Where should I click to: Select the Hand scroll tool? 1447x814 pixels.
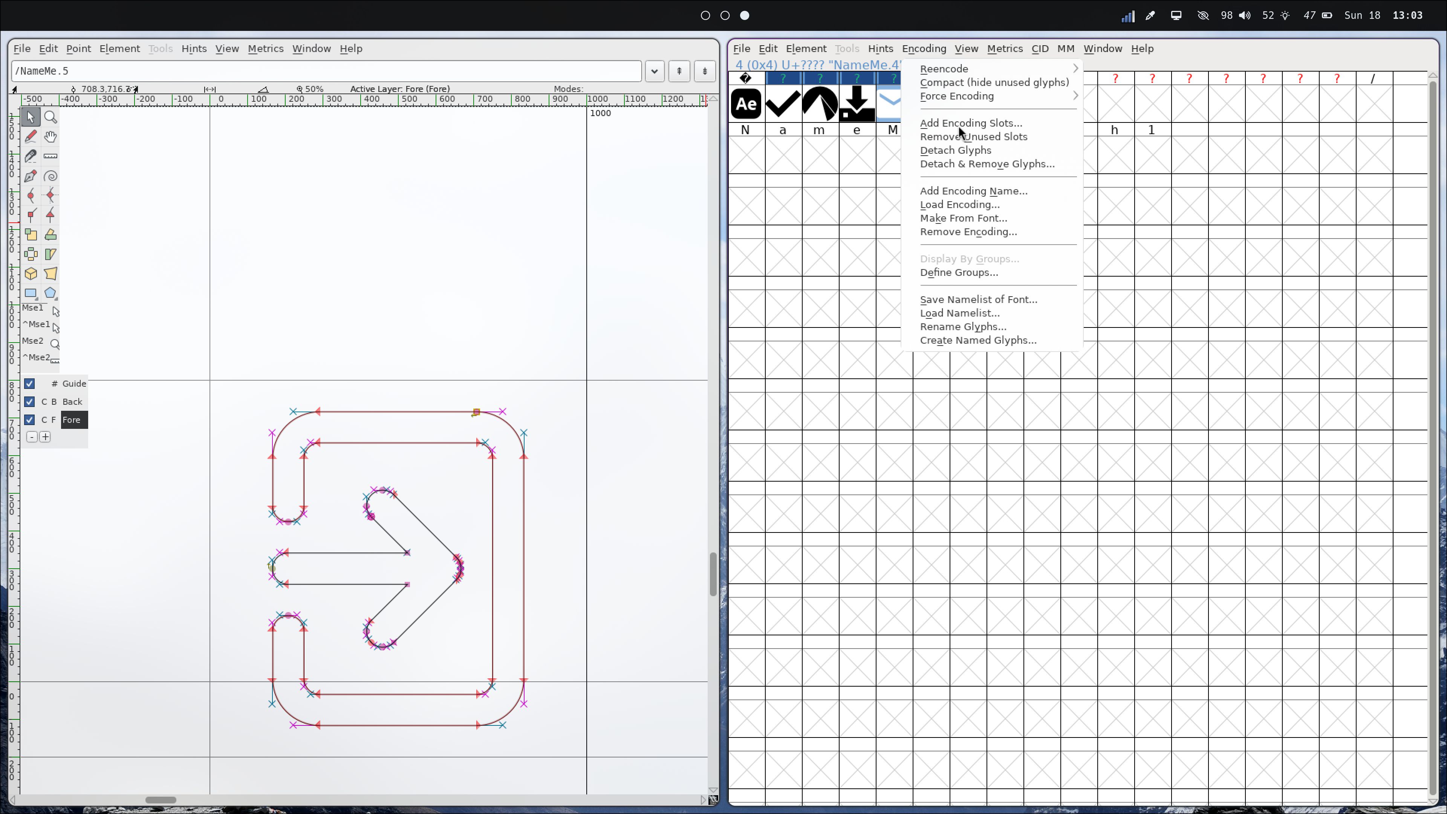click(50, 136)
